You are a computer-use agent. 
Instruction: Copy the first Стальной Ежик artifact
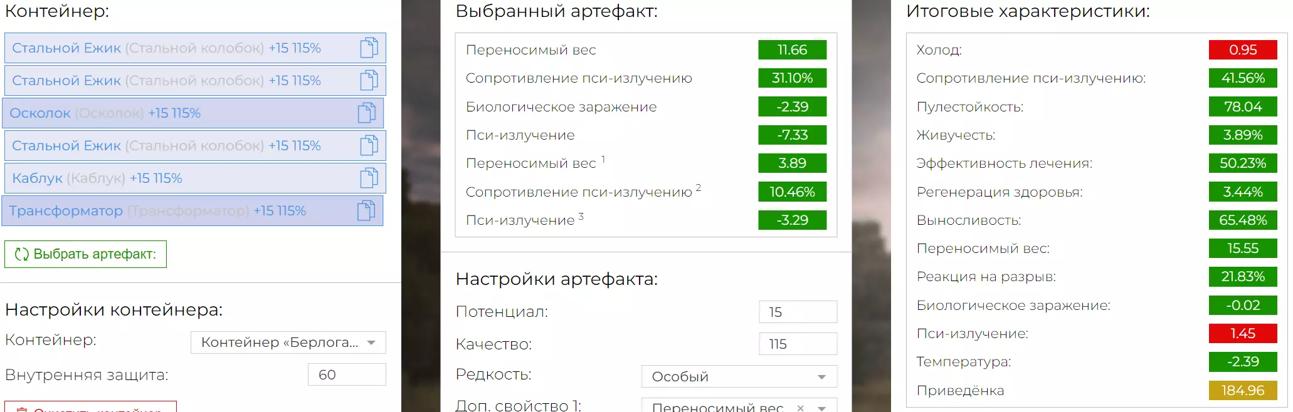(x=369, y=48)
